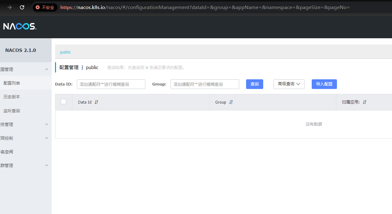Image resolution: width=392 pixels, height=214 pixels.
Task: Click the 不安全 security warning badge
Action: tap(45, 7)
